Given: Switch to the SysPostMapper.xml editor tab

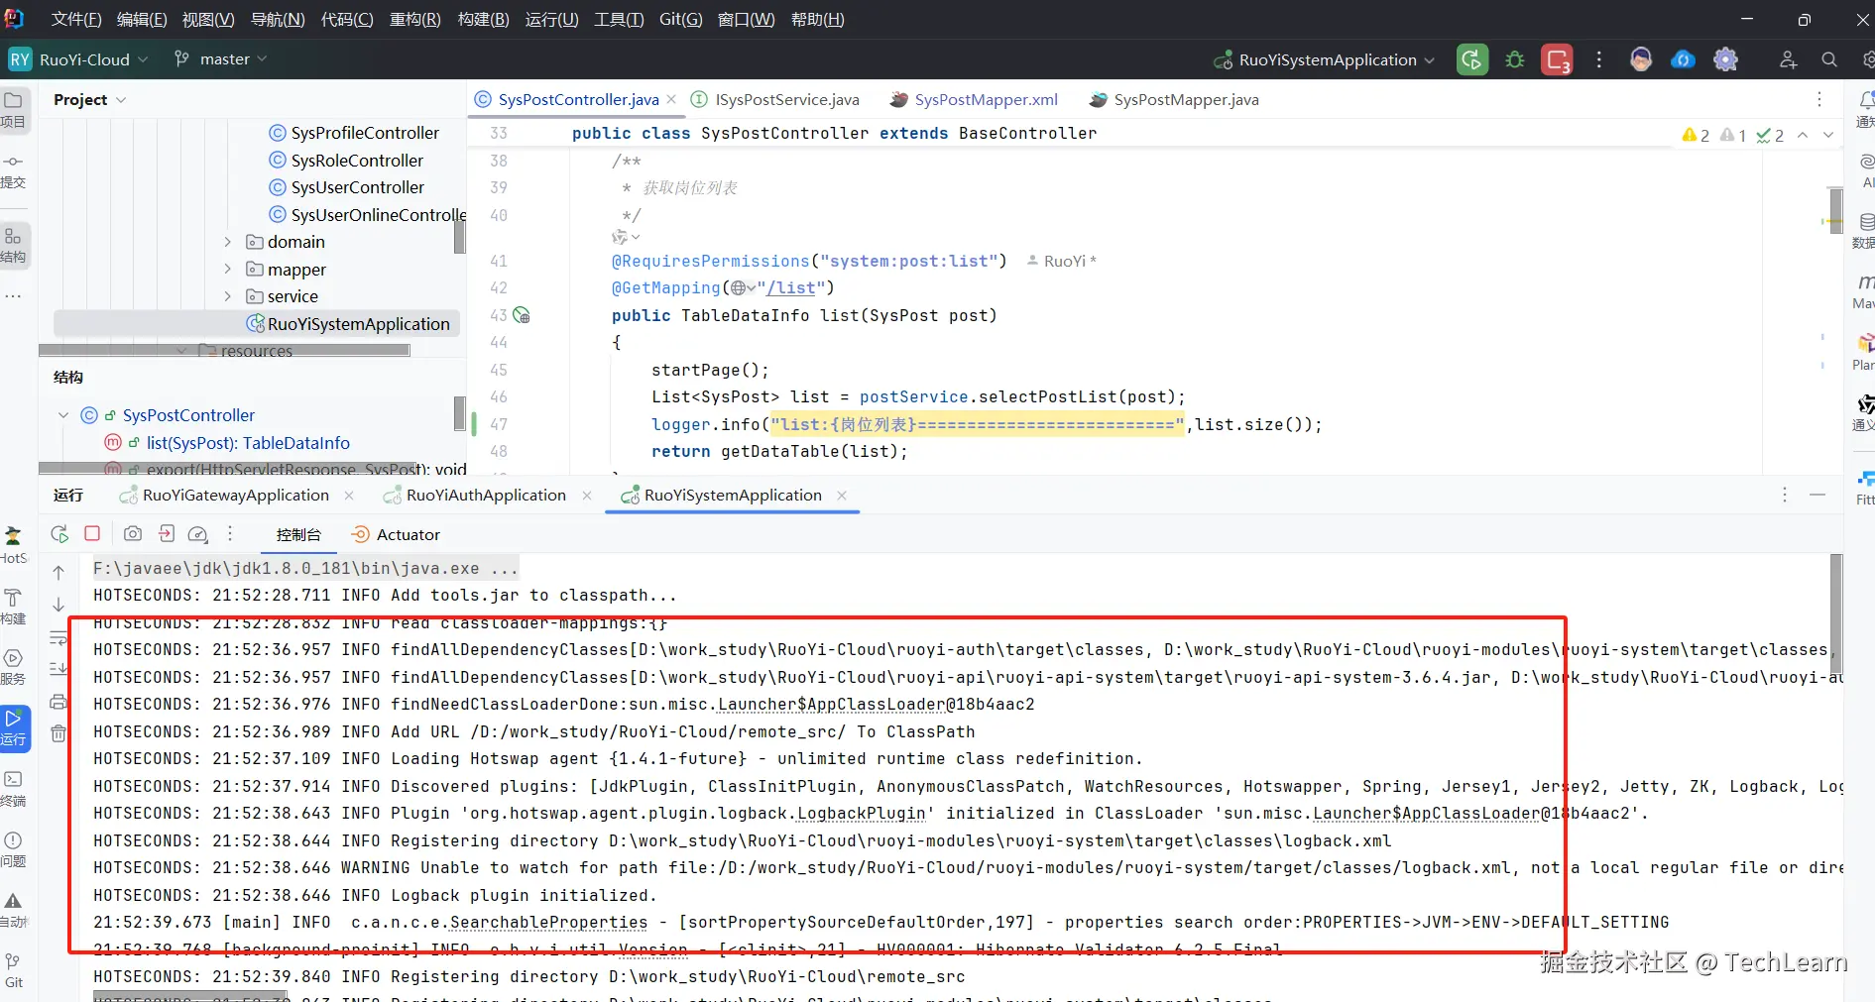Looking at the screenshot, I should click(x=975, y=100).
